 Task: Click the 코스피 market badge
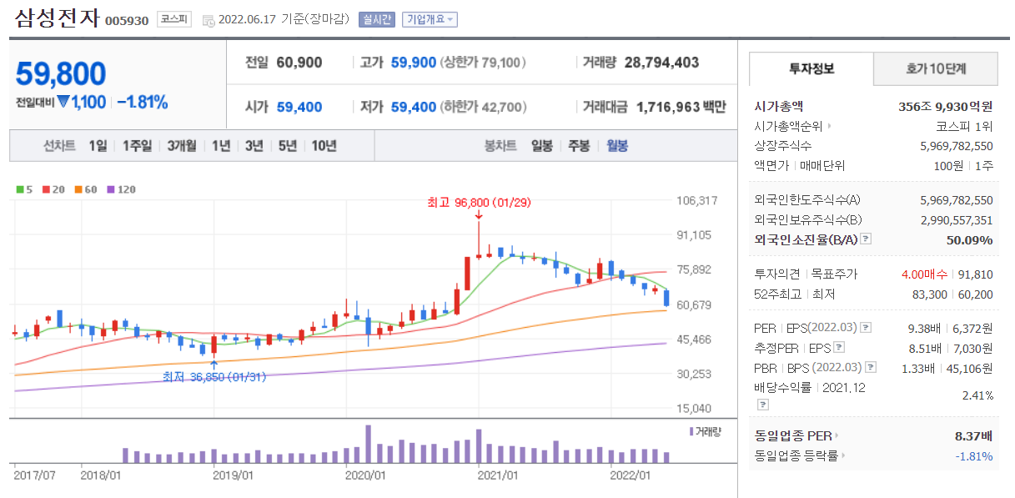[175, 19]
